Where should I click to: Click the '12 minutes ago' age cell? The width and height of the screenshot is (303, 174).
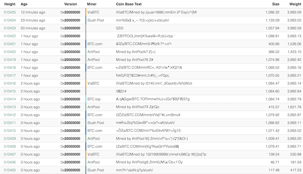[x=33, y=12]
